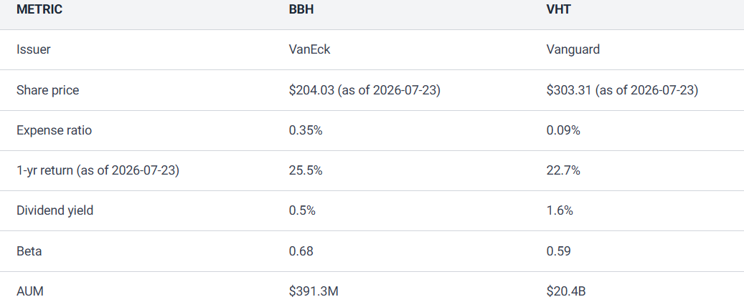
Task: Click the METRIC column header
Action: pos(39,9)
